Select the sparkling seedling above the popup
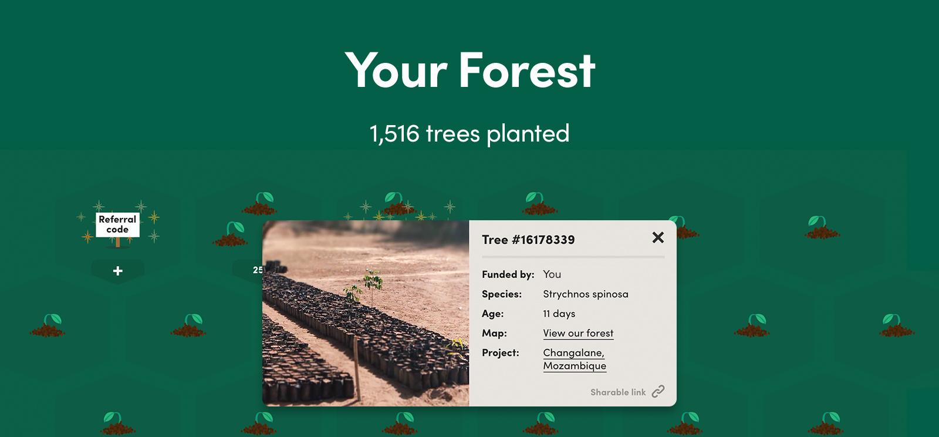The width and height of the screenshot is (939, 437). point(399,204)
